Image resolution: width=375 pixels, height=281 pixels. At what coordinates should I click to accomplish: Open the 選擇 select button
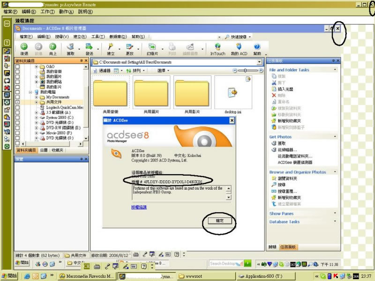(x=162, y=71)
